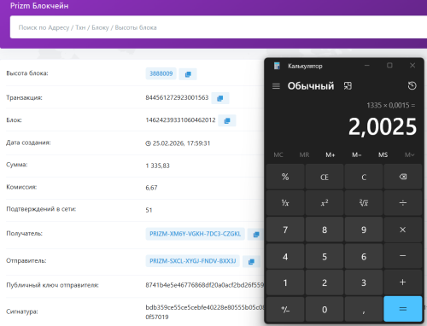Click digit 2 on calculator
This screenshot has width=427, height=326.
pyautogui.click(x=325, y=282)
